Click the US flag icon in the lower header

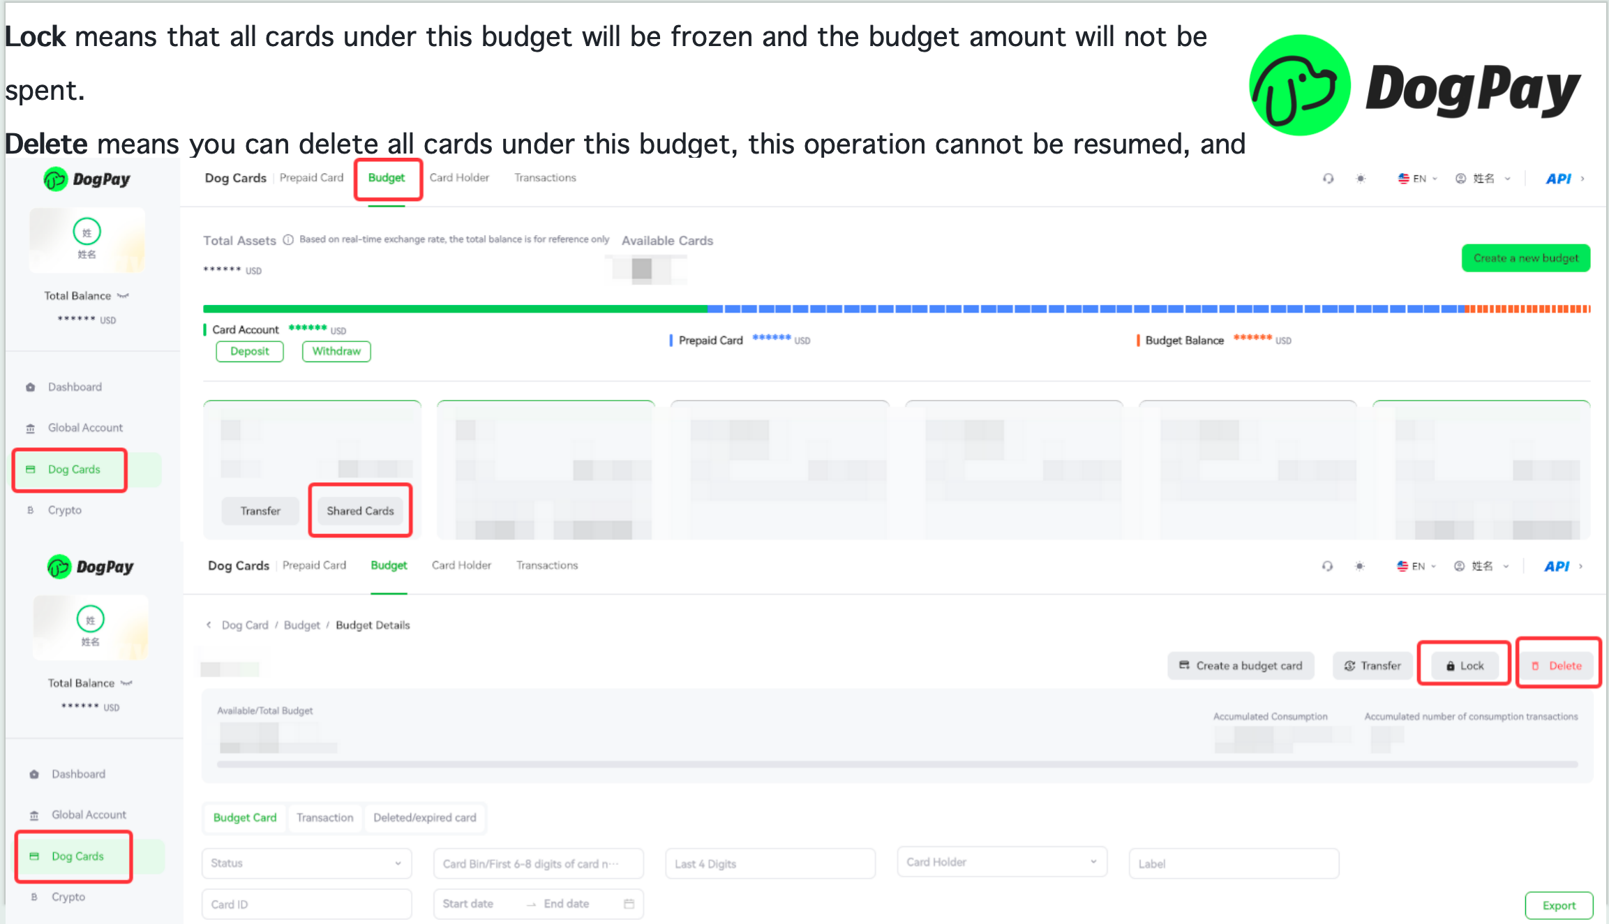(1402, 566)
